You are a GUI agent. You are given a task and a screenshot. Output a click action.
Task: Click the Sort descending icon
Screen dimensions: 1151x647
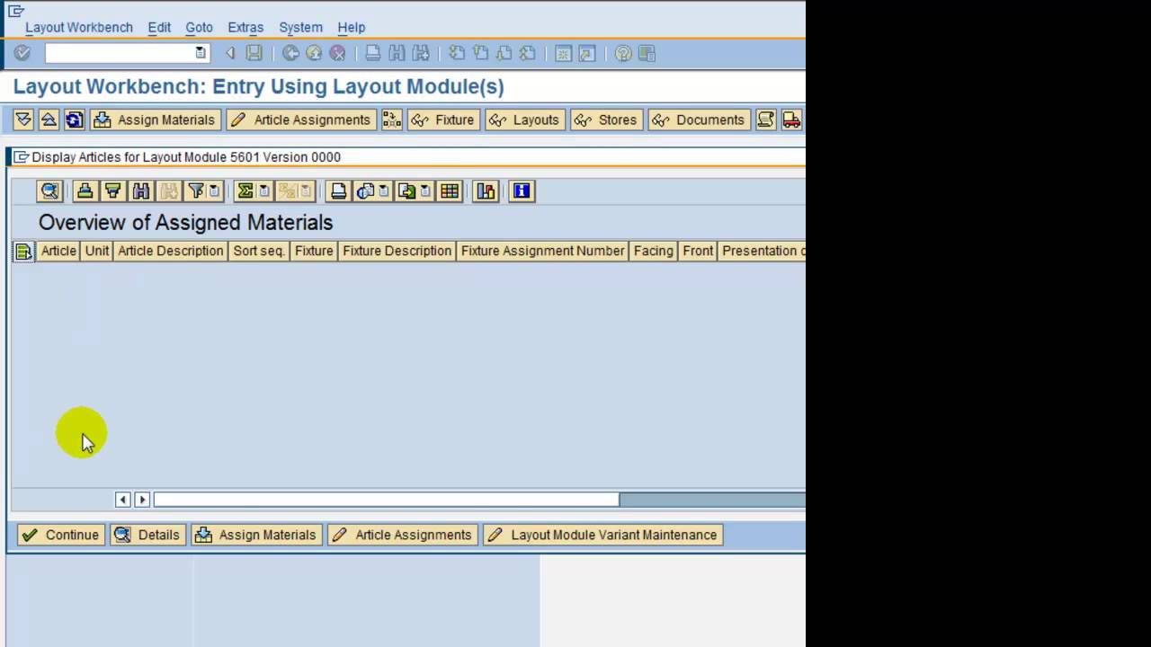coord(112,191)
